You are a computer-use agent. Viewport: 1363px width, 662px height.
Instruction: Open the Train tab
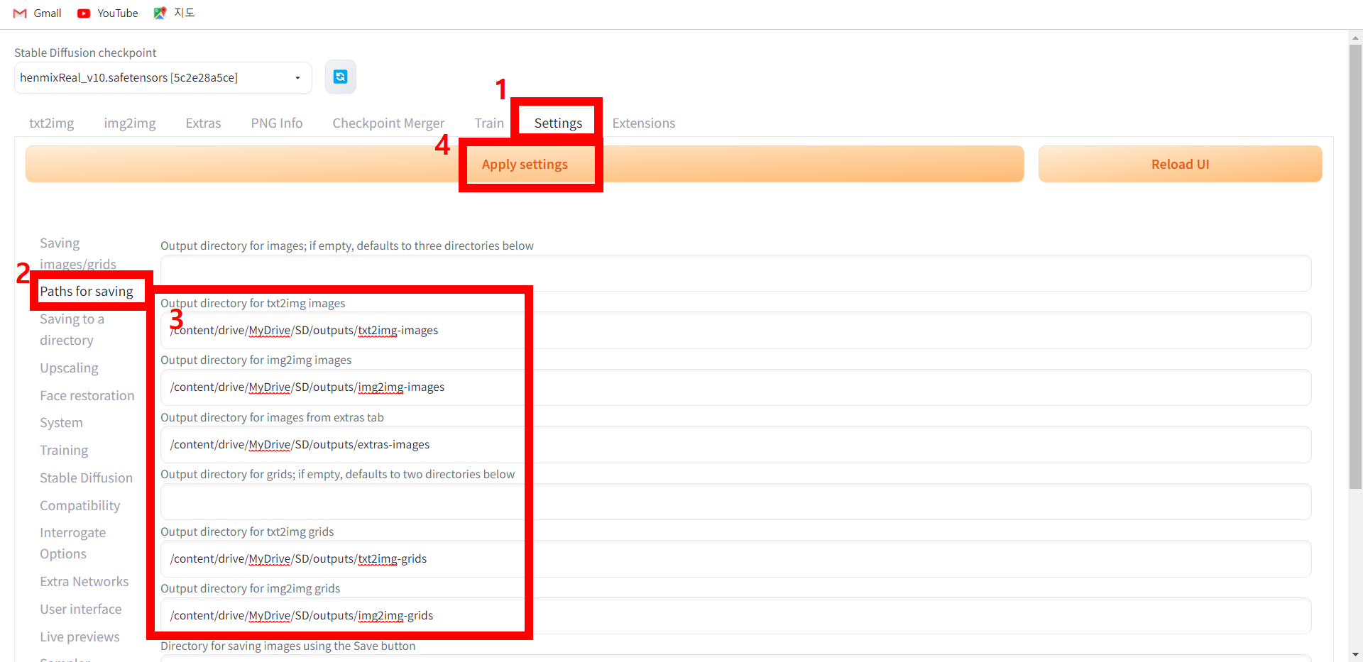[x=489, y=123]
